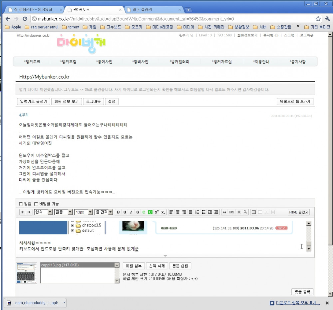Viewport: 333px width, 310px height.
Task: Toggle underline formatting
Action: point(125,212)
